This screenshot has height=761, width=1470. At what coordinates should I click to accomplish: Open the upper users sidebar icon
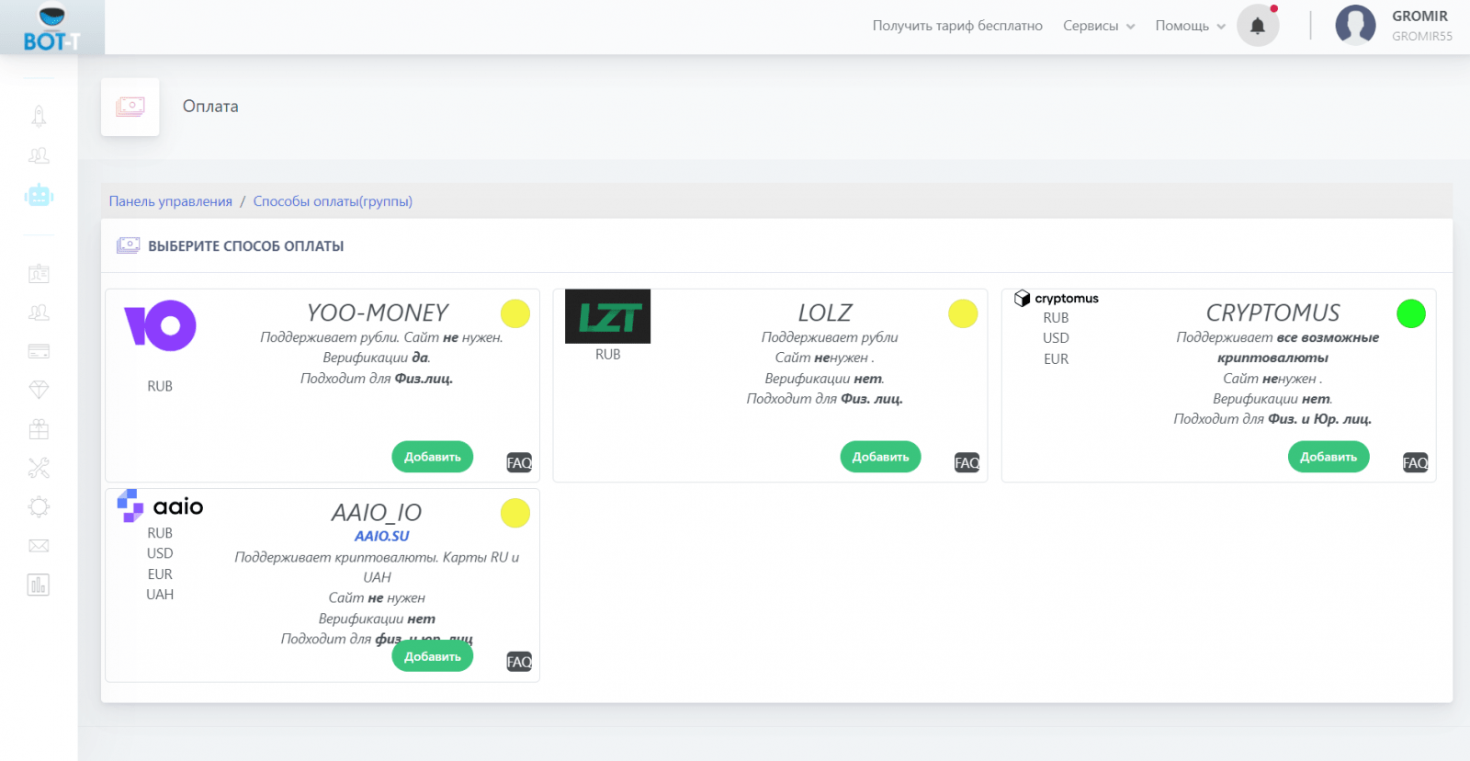pos(39,155)
